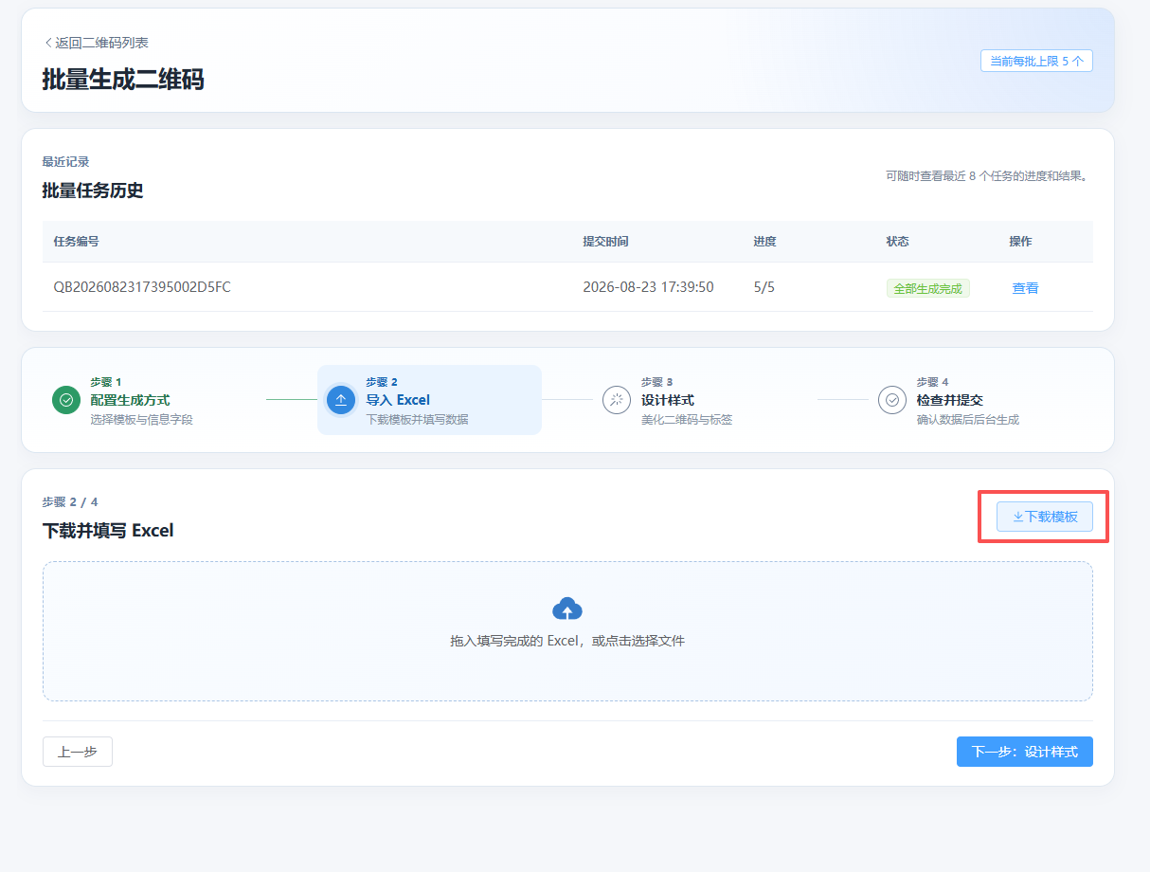Click step 1 green checkmark icon
The height and width of the screenshot is (872, 1150).
(66, 400)
